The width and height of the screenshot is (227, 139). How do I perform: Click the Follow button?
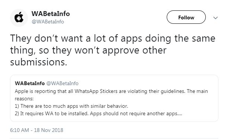(186, 17)
